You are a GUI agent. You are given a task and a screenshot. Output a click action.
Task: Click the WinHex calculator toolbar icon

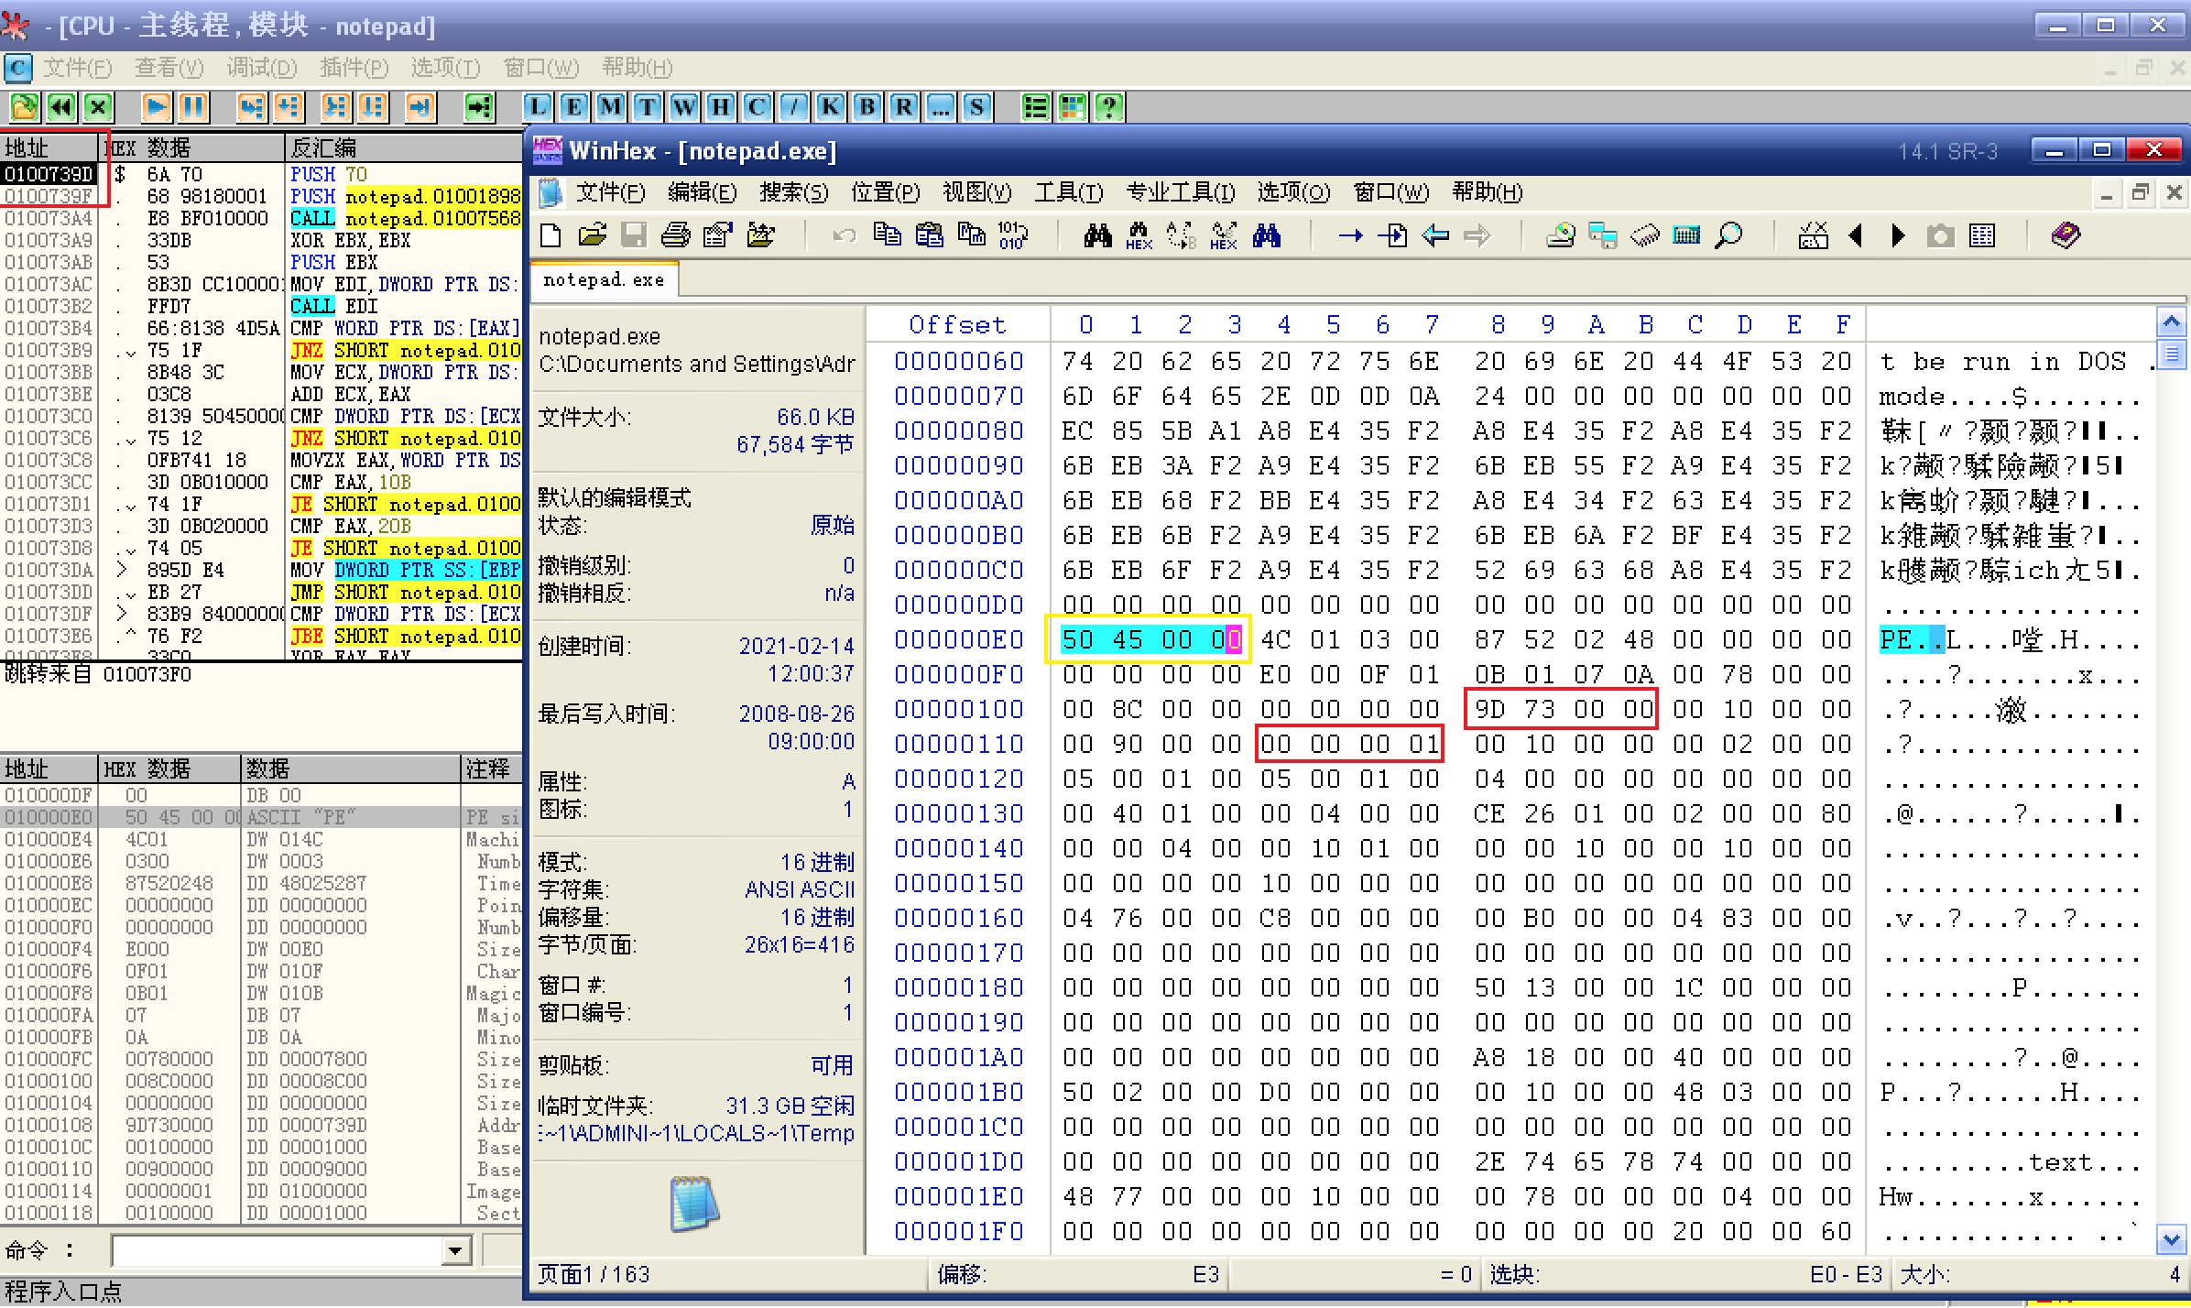[x=1686, y=235]
